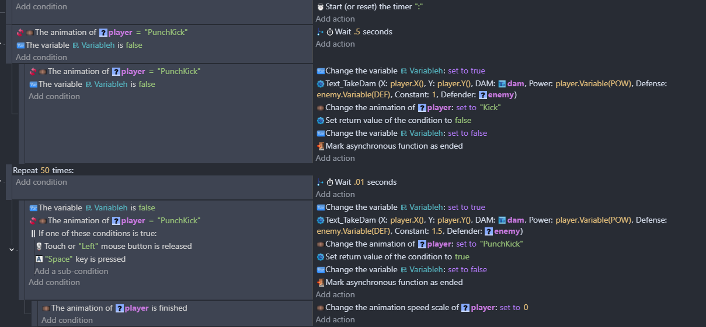The image size is (706, 327).
Task: Click Add action under the timer action
Action: (335, 19)
